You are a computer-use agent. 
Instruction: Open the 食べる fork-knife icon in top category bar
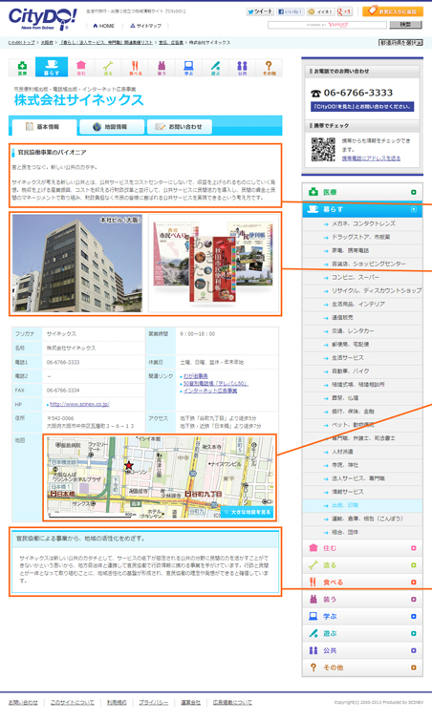tap(135, 68)
